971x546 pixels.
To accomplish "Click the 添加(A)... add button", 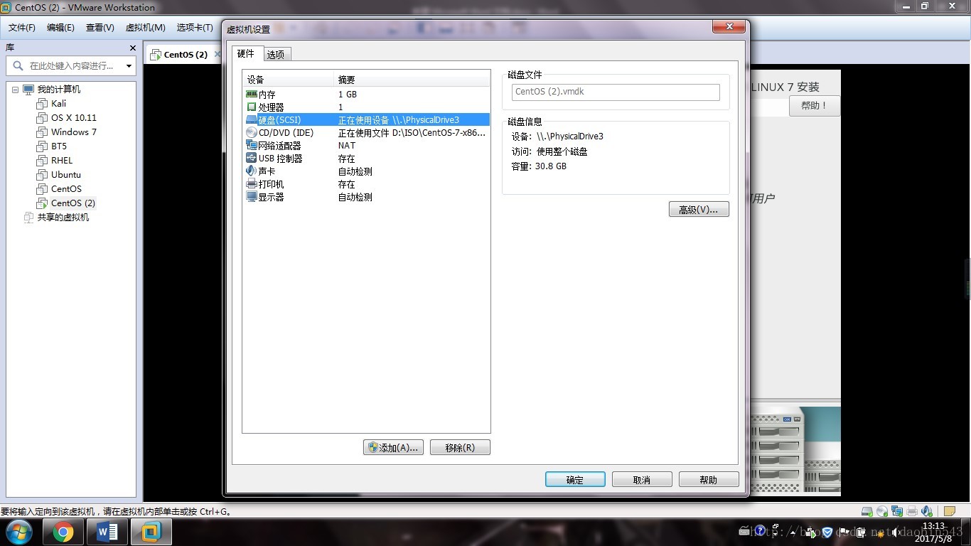I will coord(393,447).
